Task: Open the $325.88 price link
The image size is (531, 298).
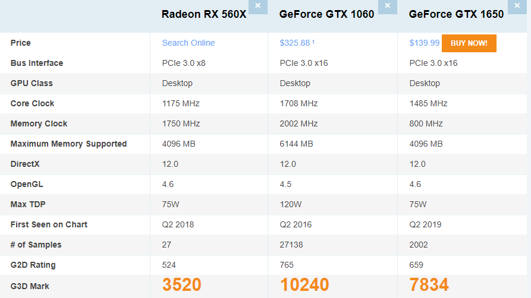Action: (296, 43)
